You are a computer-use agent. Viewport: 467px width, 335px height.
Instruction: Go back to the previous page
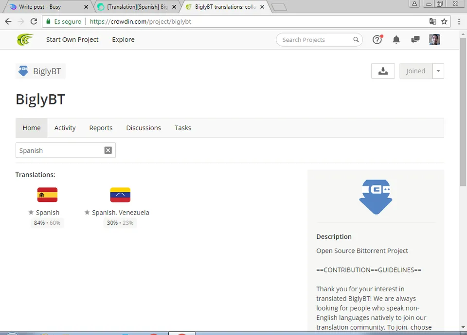click(8, 21)
